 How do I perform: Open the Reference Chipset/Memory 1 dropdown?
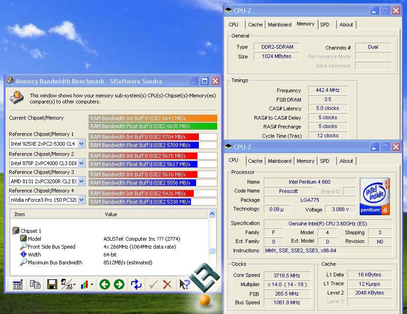click(x=82, y=144)
